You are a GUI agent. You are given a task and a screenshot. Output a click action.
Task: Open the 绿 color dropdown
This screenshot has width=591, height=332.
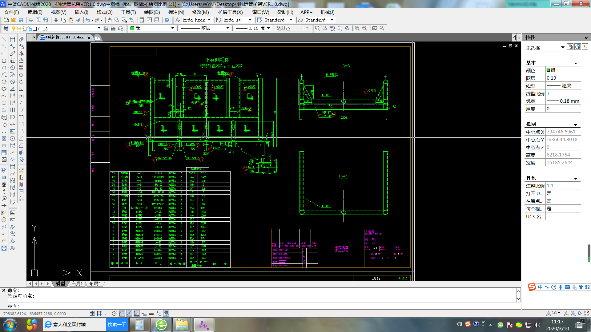pos(172,28)
